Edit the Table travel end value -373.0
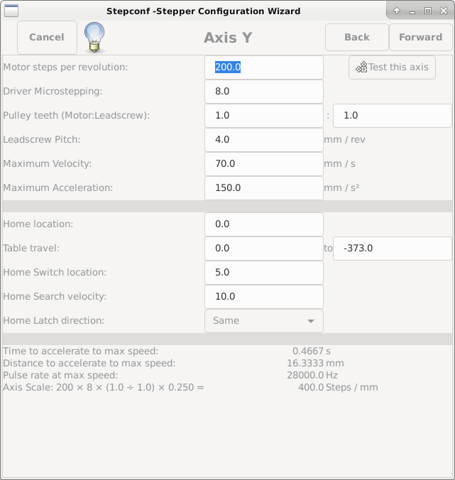Screen dimensions: 455x480 coord(393,249)
